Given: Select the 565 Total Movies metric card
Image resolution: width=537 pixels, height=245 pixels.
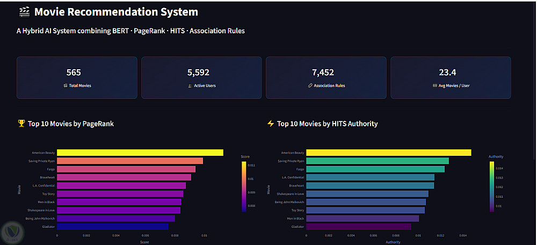Looking at the screenshot, I should [77, 78].
